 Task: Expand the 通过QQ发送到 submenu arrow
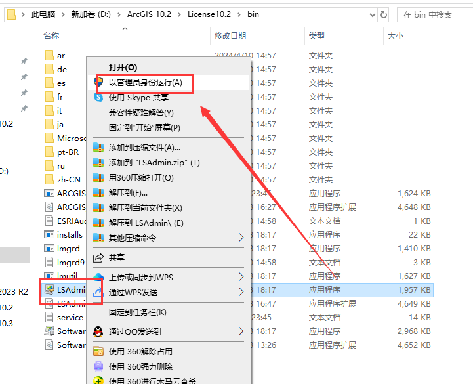[241, 331]
